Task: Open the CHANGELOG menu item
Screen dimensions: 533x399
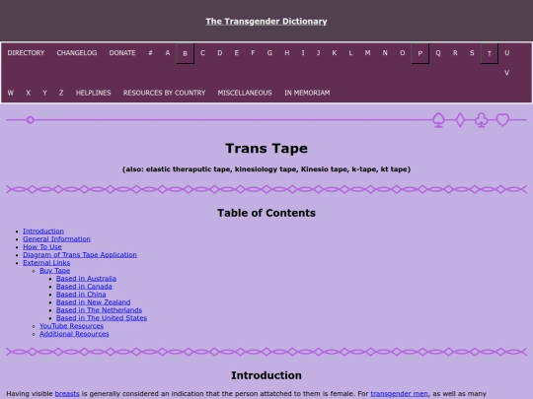Action: [77, 53]
